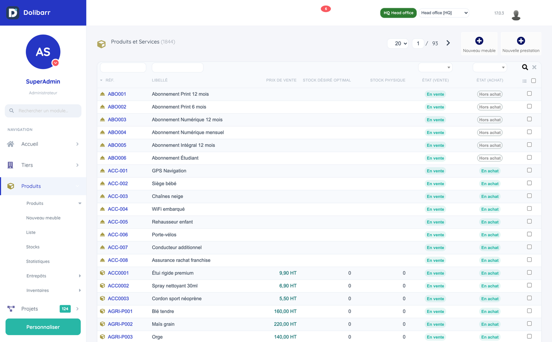Click the Tiers building icon
The width and height of the screenshot is (552, 342).
(10, 165)
